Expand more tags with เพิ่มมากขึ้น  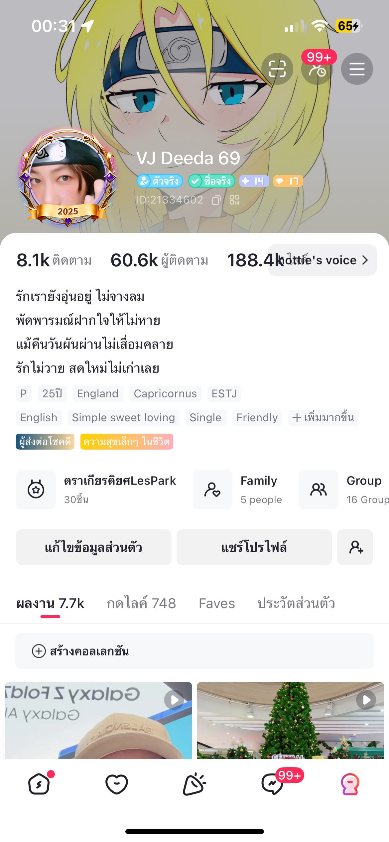click(323, 417)
